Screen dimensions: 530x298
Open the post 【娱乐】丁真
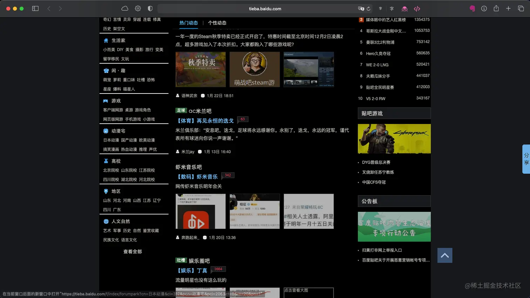[x=191, y=271]
